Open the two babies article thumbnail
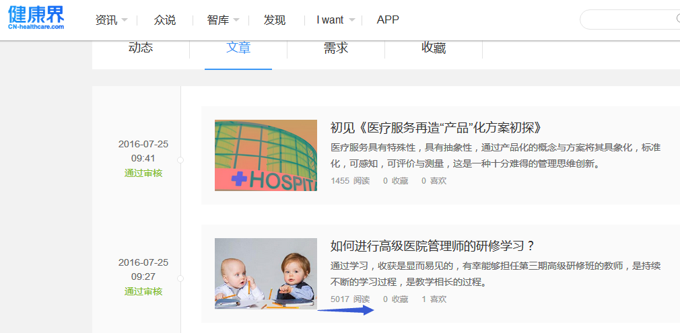 [265, 274]
